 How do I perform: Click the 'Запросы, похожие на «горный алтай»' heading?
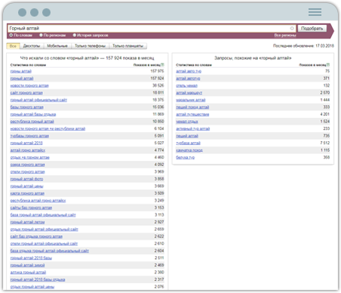[253, 58]
